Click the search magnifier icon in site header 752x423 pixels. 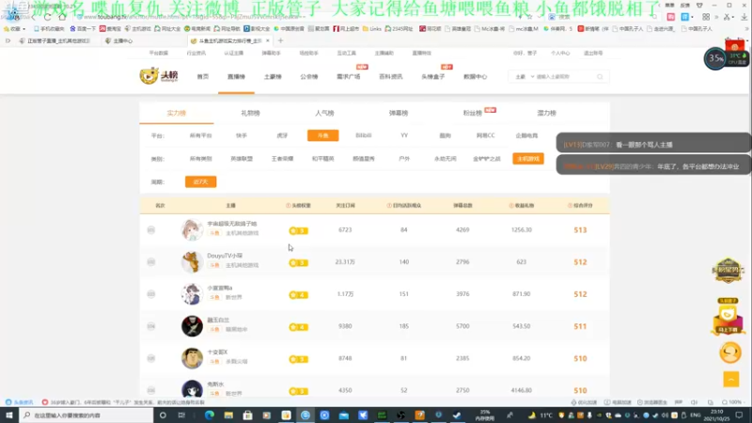[x=600, y=77]
